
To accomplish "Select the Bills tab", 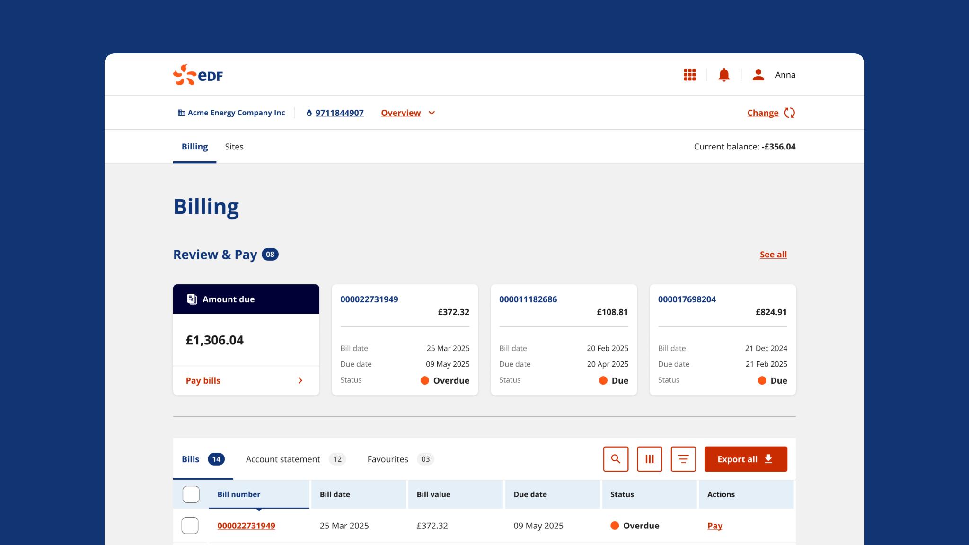I will point(203,459).
